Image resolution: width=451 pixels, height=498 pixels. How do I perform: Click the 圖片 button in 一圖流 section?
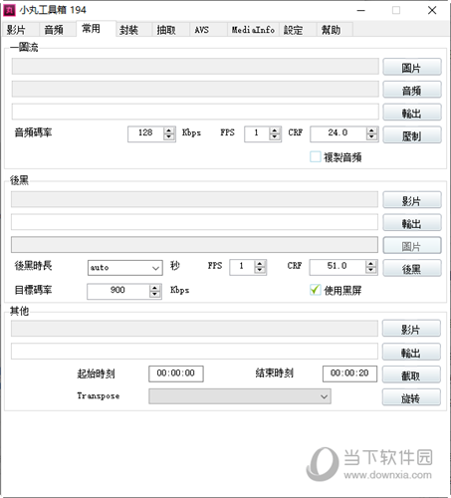click(412, 67)
